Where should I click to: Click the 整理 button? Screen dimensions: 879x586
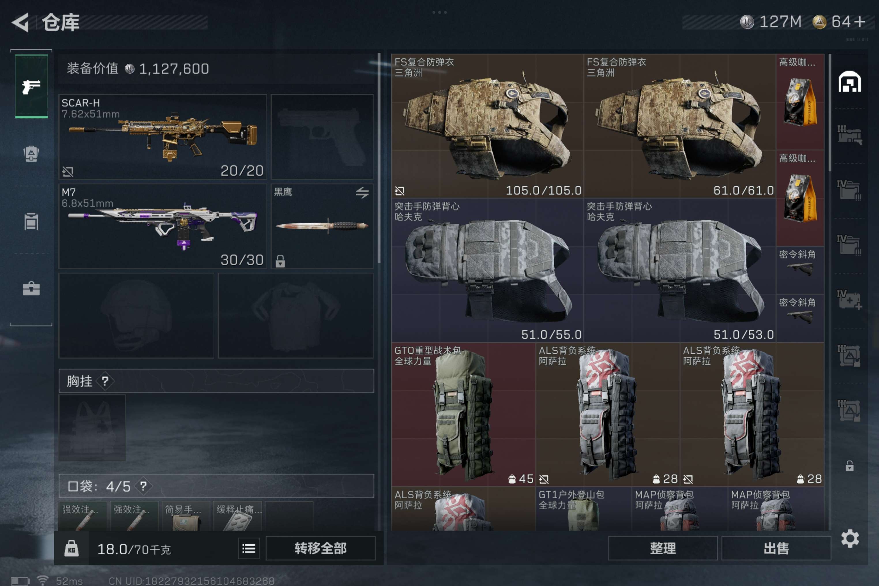663,548
